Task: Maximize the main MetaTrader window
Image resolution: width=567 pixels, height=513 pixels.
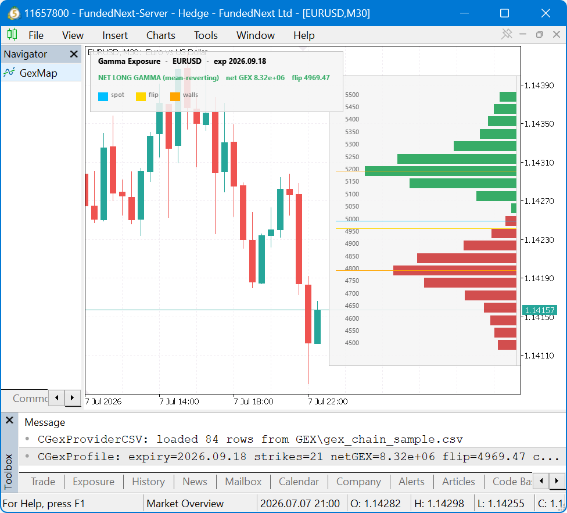Action: click(x=504, y=13)
